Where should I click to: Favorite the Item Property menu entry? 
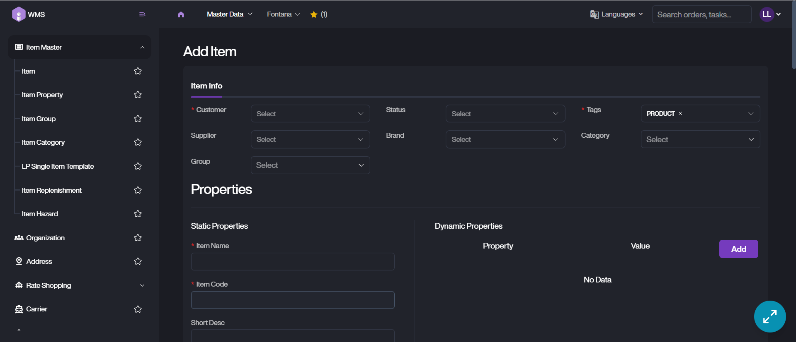tap(138, 95)
